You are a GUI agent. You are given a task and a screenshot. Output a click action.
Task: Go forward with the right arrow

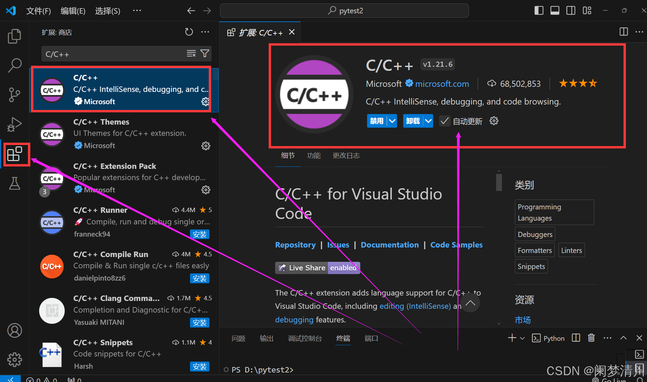pos(207,11)
